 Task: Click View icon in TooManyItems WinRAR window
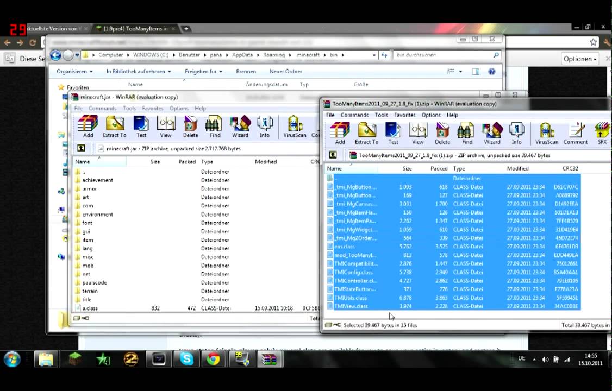(x=417, y=134)
